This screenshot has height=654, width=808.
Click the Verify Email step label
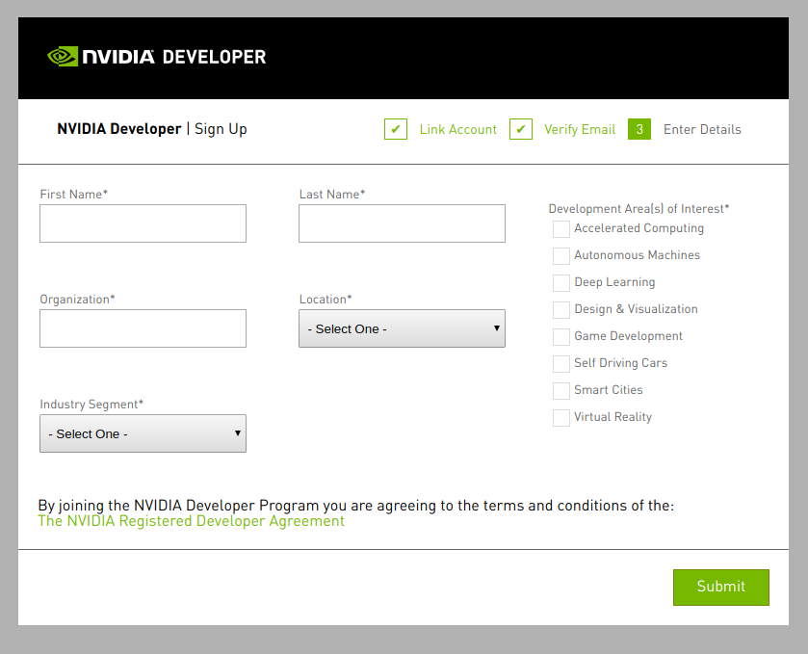click(x=580, y=129)
